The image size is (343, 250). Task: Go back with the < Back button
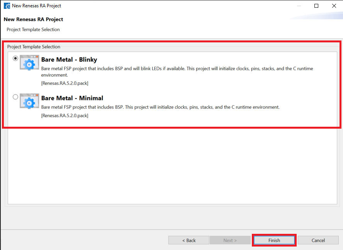[x=189, y=240]
